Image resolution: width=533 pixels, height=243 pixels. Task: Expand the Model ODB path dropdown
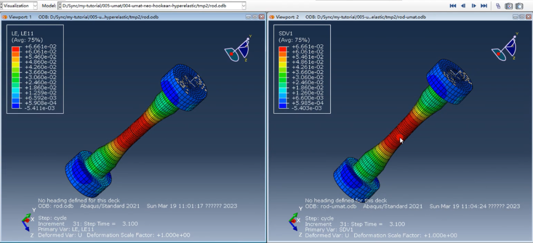(x=243, y=6)
